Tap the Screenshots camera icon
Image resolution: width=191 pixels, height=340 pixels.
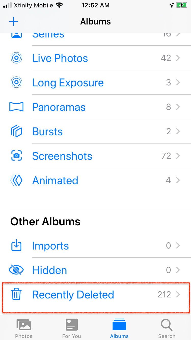17,156
